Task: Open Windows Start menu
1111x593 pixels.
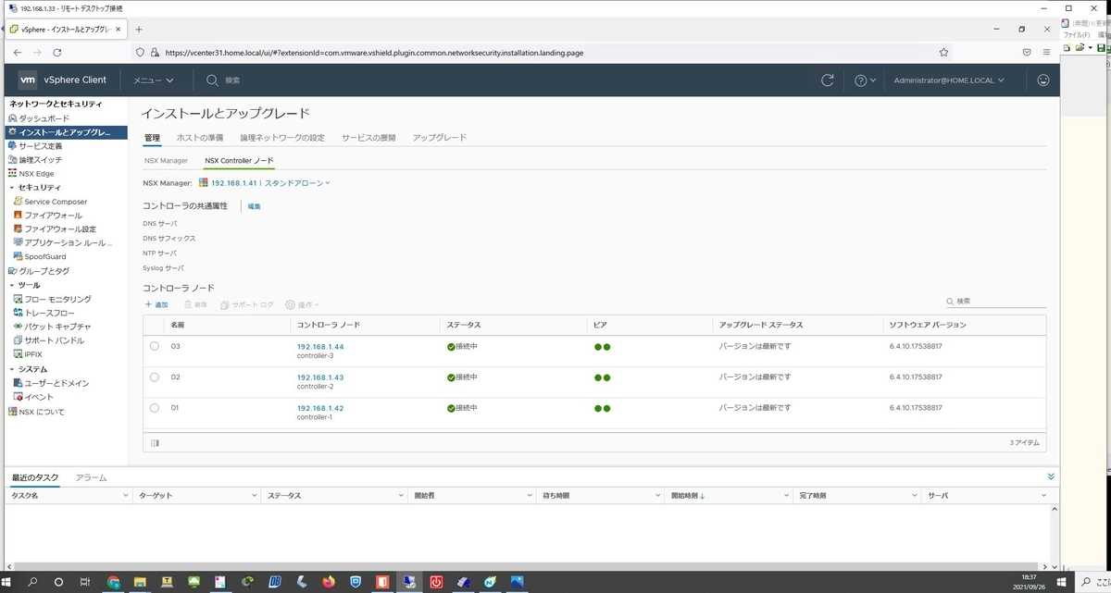Action: tap(8, 582)
